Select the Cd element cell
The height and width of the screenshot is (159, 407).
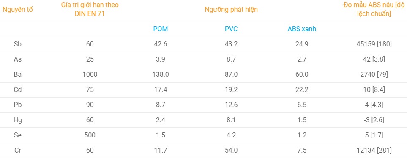tap(18, 90)
